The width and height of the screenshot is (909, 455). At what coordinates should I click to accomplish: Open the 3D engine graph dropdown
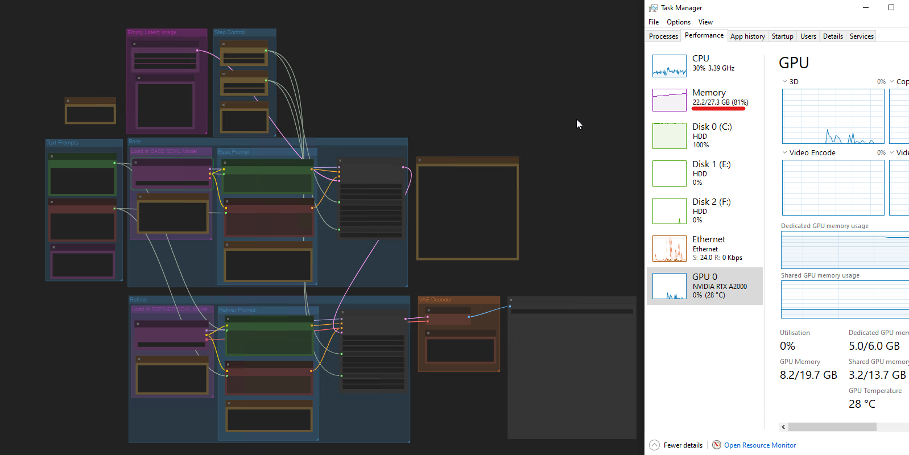pyautogui.click(x=785, y=81)
